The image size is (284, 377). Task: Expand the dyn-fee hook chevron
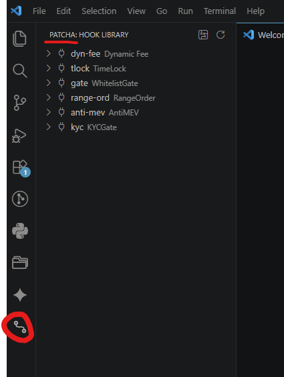pyautogui.click(x=48, y=53)
